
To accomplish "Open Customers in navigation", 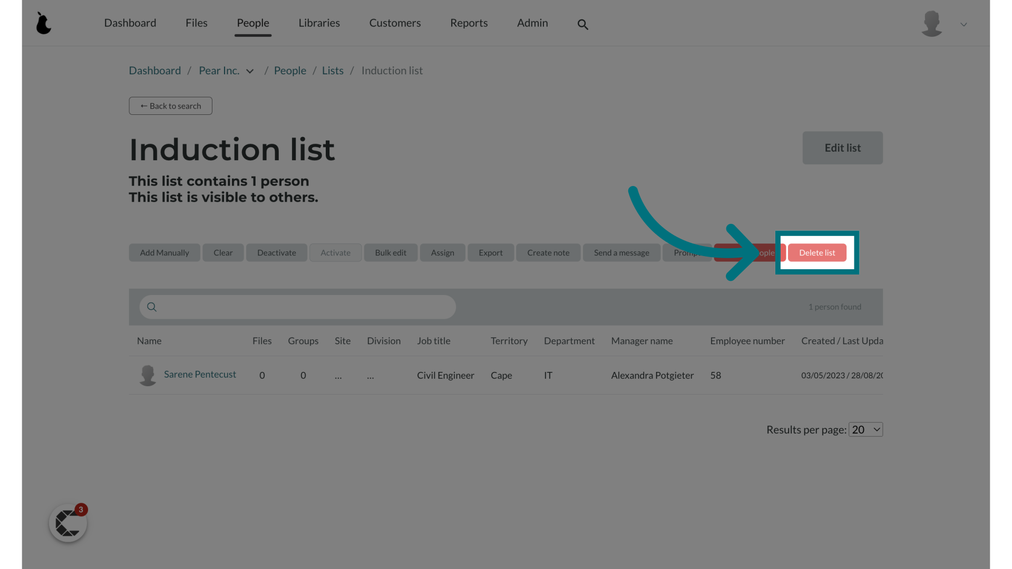I will pyautogui.click(x=395, y=23).
